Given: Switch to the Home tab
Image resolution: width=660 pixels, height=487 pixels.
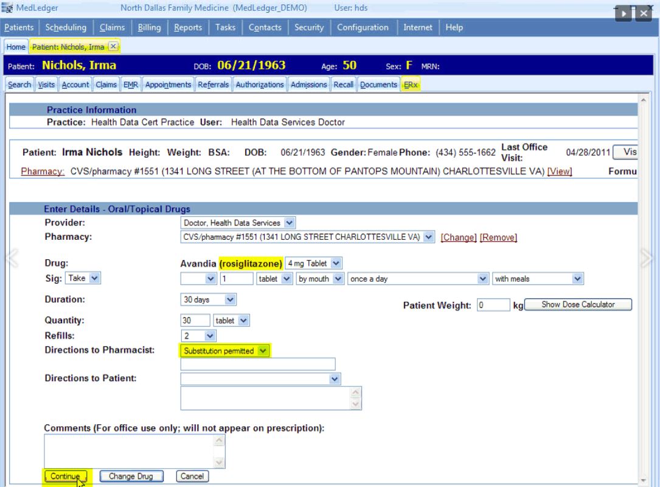Looking at the screenshot, I should 16,47.
